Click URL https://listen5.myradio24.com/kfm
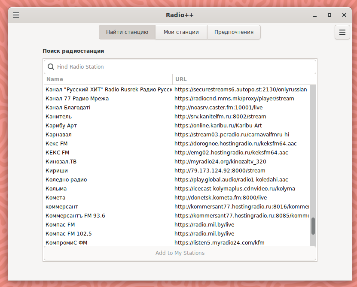 [x=220, y=243]
